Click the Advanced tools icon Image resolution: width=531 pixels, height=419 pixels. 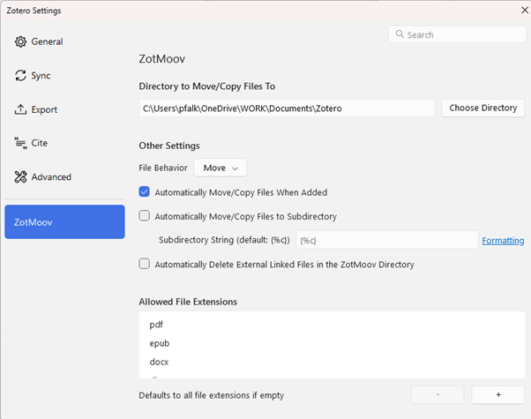point(21,177)
